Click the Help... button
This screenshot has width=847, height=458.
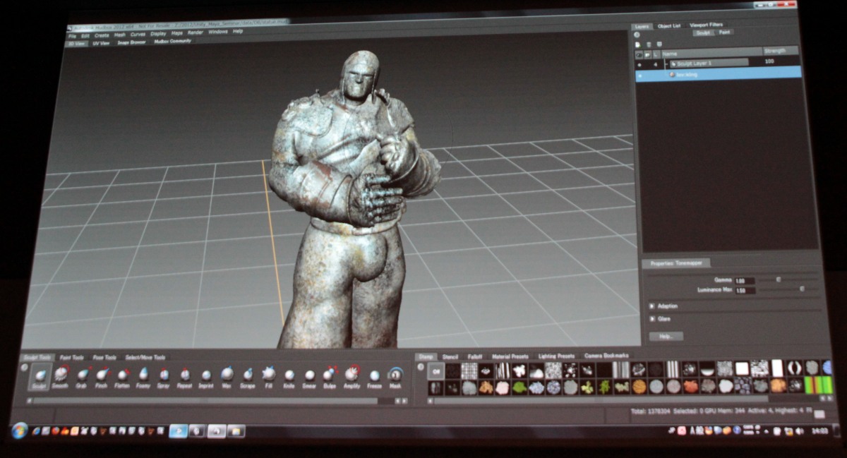click(x=665, y=337)
